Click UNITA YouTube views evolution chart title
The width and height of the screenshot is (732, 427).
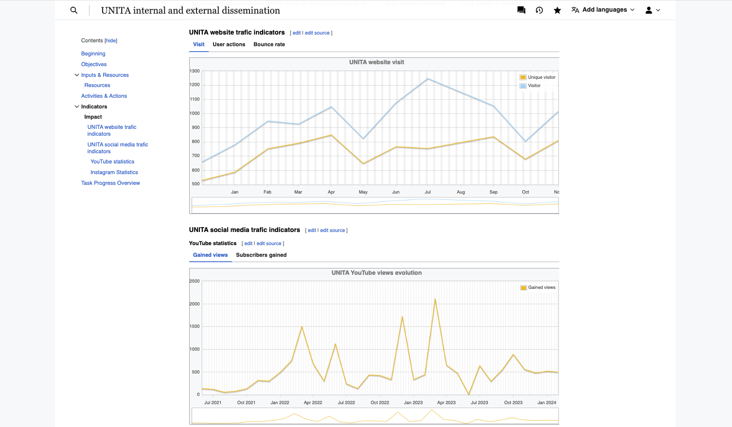pyautogui.click(x=376, y=273)
